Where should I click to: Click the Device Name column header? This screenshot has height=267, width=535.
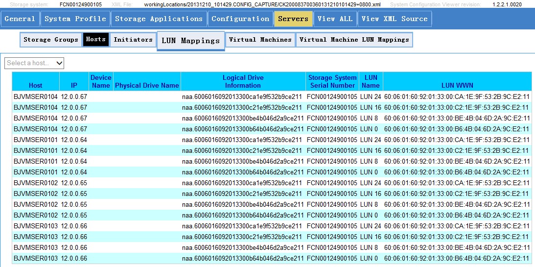pos(101,82)
